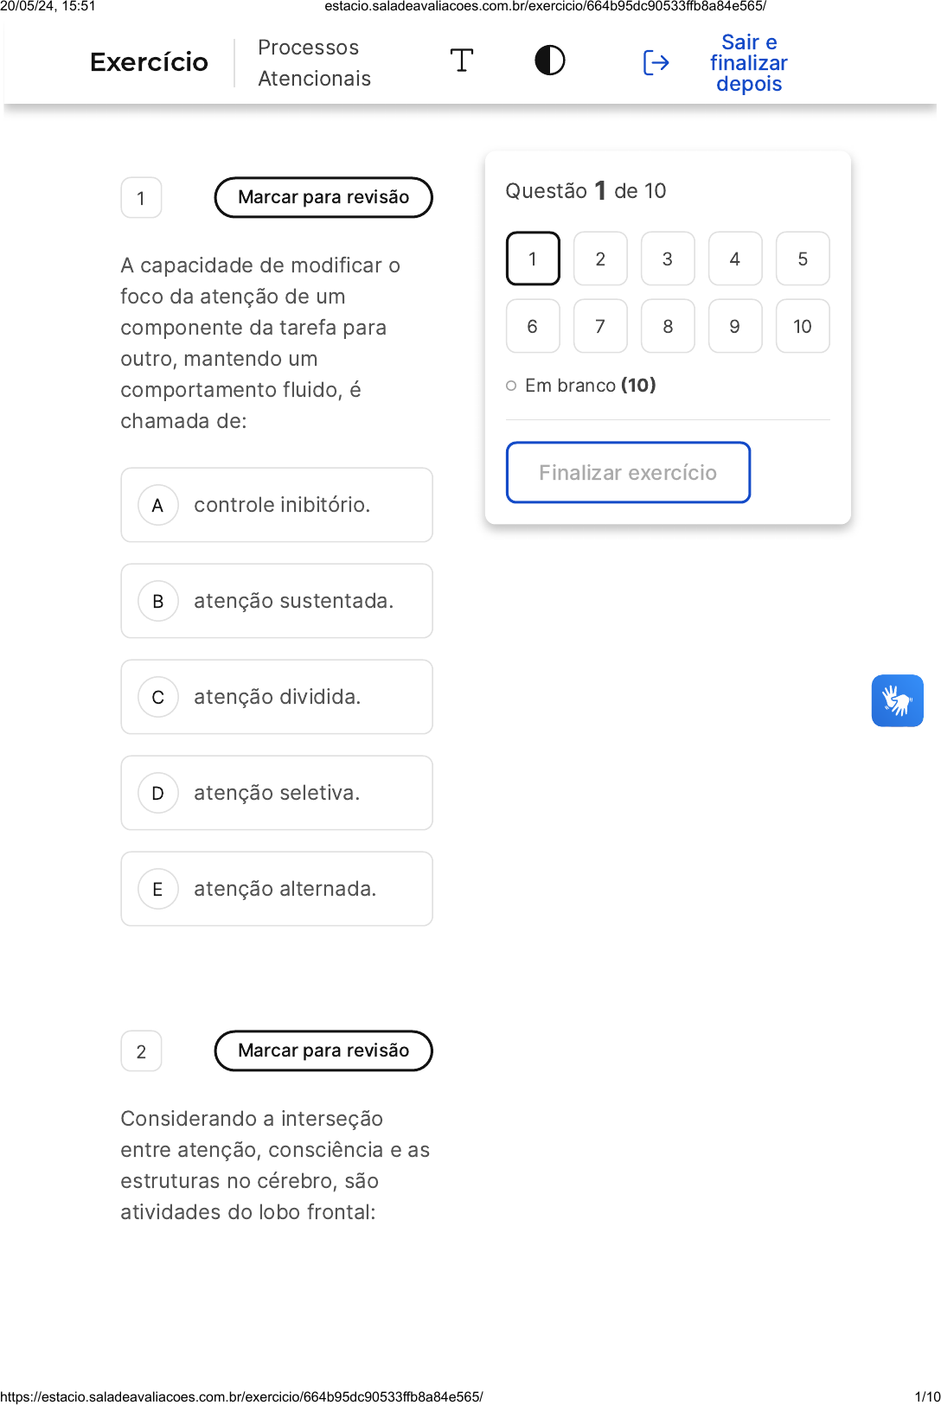Image resolution: width=941 pixels, height=1405 pixels.
Task: Mark question 1 for review
Action: 323,197
